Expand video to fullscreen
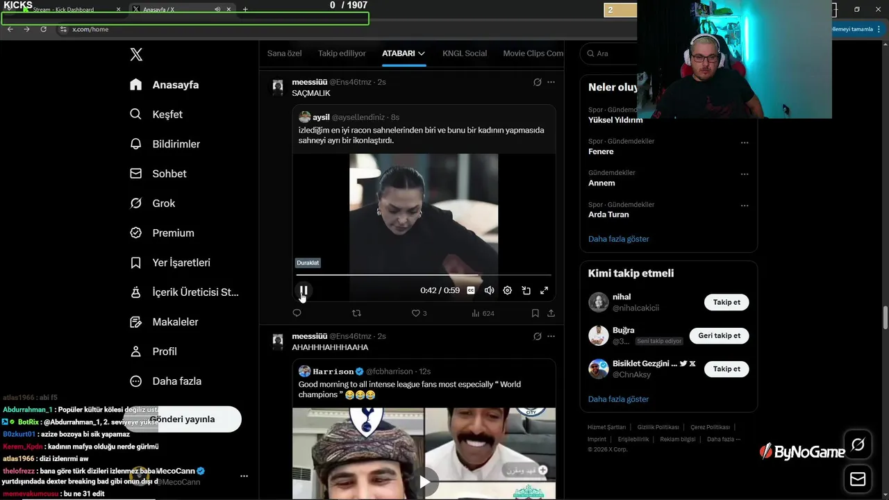Screen dimensions: 889x500 pyautogui.click(x=545, y=290)
